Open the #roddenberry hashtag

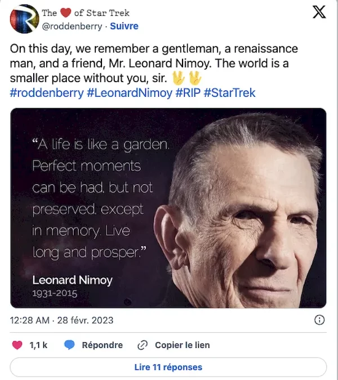[x=47, y=92]
